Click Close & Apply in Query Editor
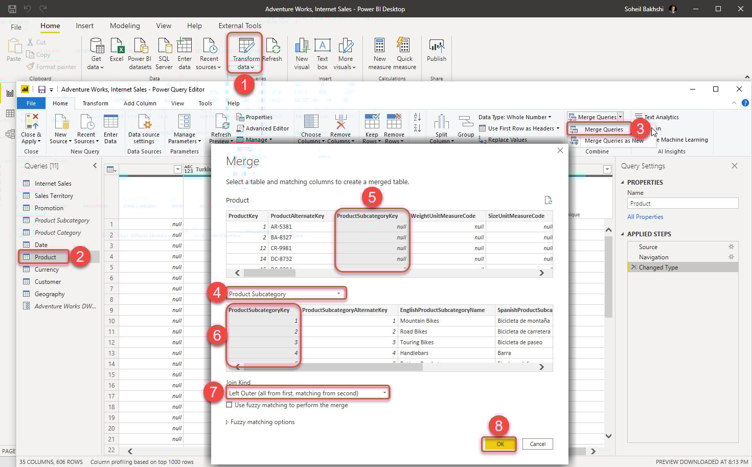752x467 pixels. coord(31,128)
